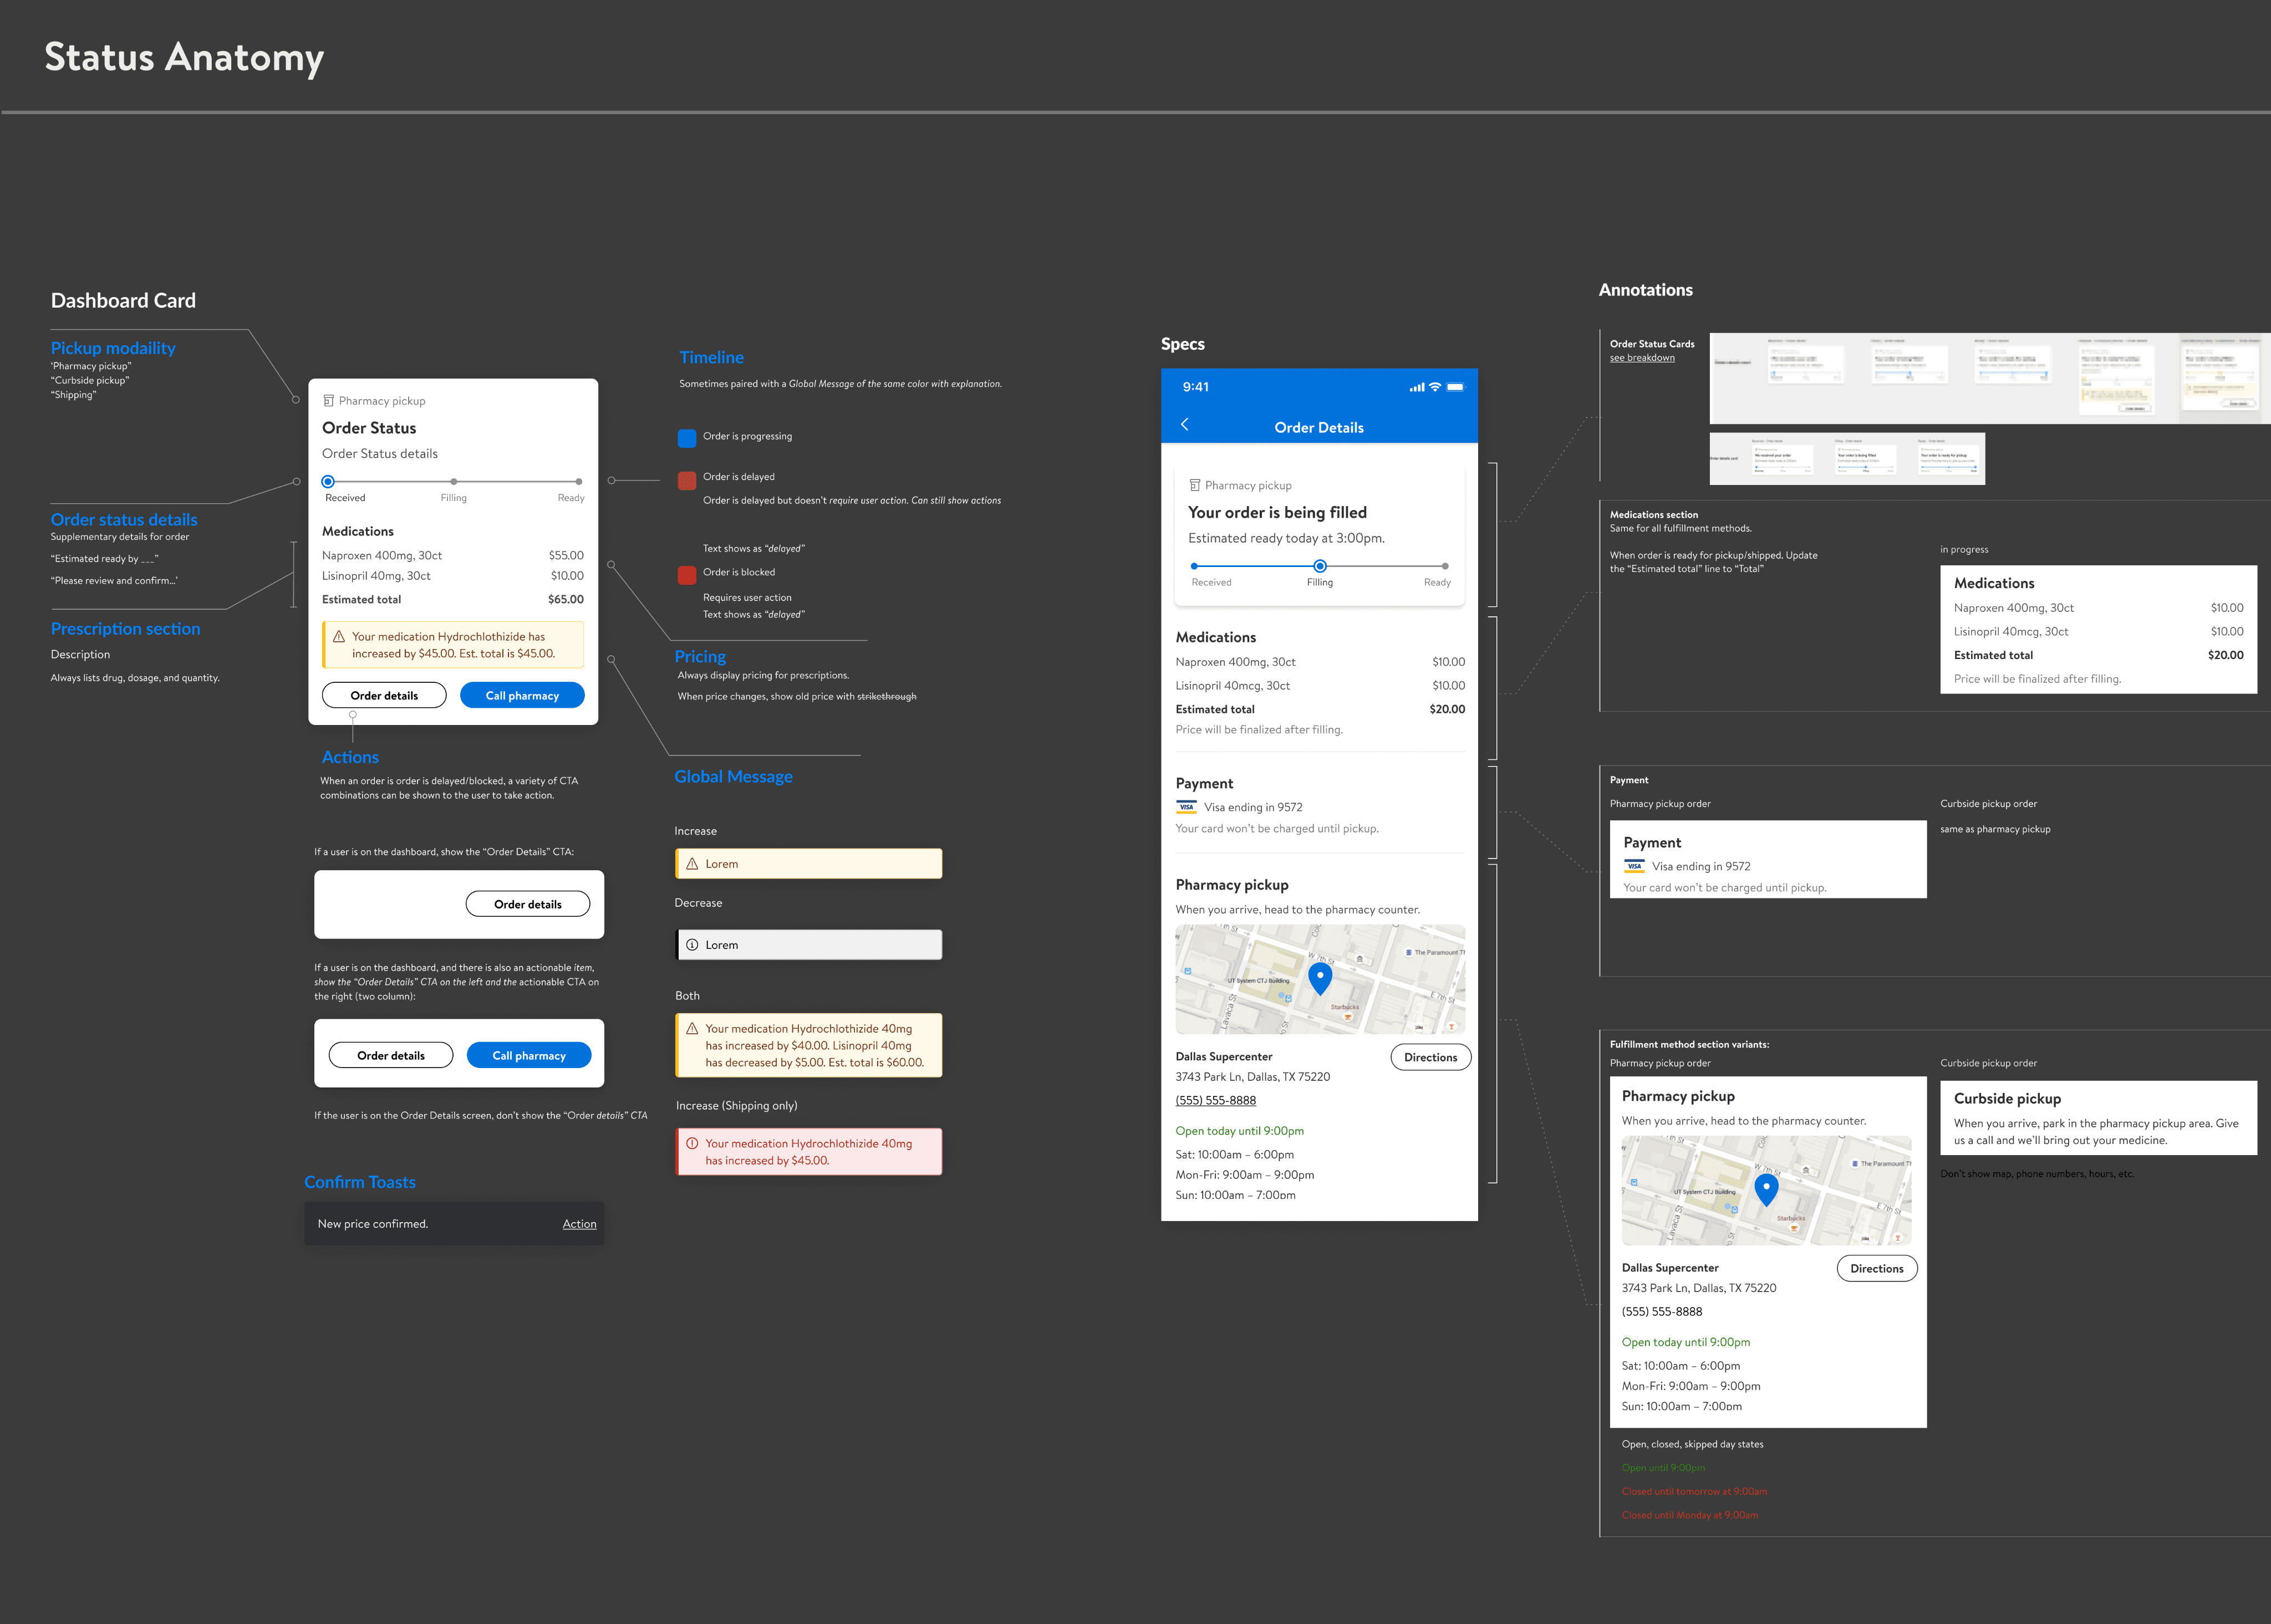Click the blue map pin in Specs map

[x=1320, y=977]
